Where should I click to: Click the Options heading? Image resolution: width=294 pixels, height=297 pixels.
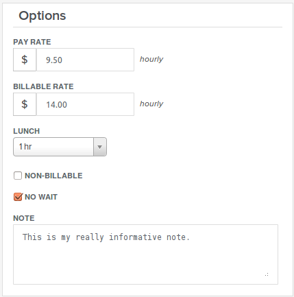42,16
